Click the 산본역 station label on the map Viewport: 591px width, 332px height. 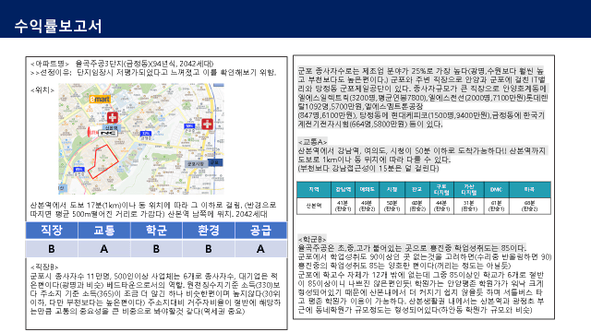112,127
